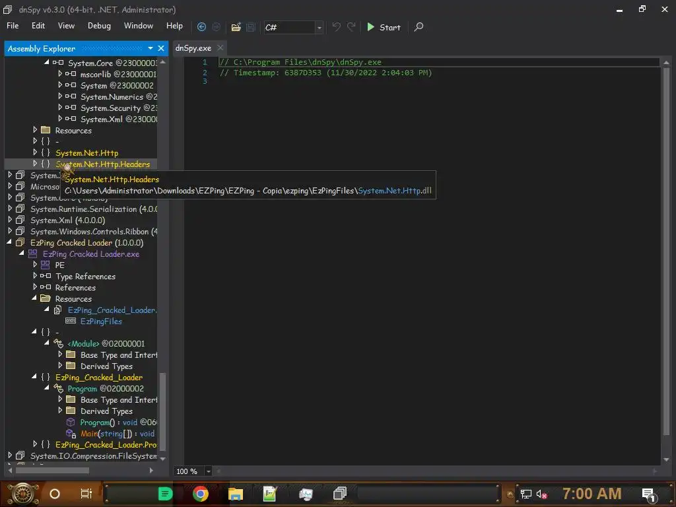Open the Window menu
The height and width of the screenshot is (507, 676).
(139, 26)
